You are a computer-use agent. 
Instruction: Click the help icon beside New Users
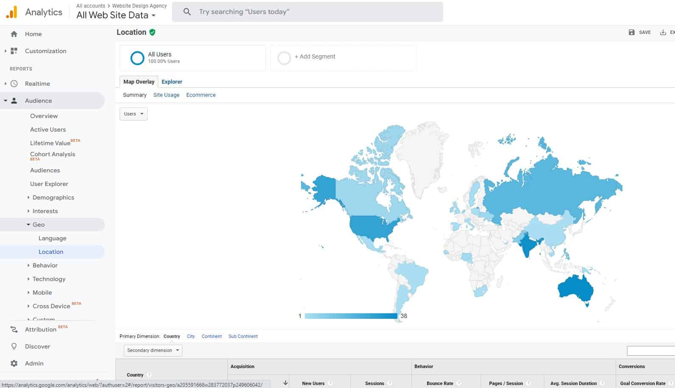click(330, 383)
